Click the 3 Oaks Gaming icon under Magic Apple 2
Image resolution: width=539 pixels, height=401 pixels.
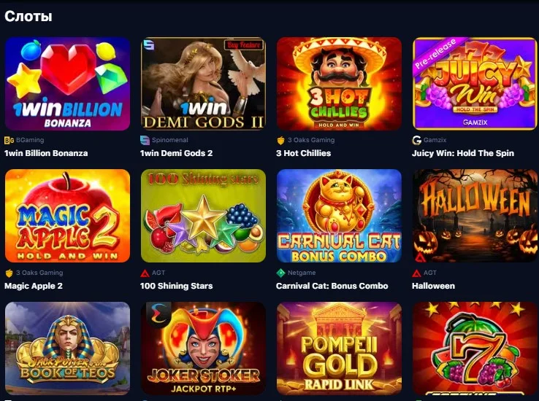[9, 273]
